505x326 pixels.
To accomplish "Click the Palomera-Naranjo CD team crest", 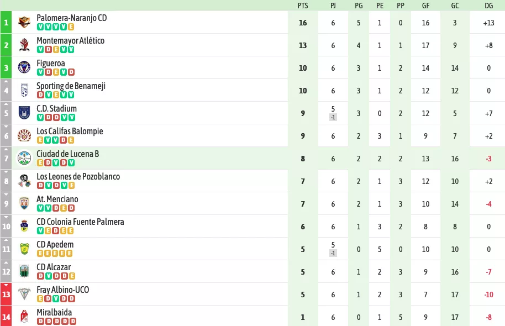I will pyautogui.click(x=24, y=23).
